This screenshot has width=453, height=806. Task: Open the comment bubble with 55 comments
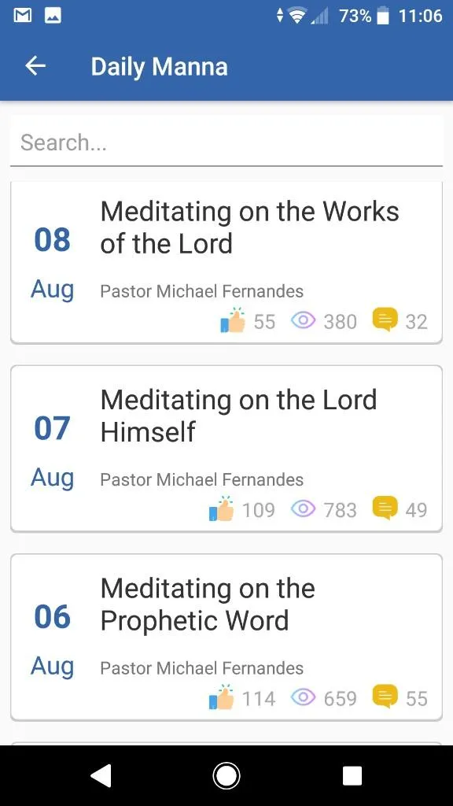pyautogui.click(x=385, y=697)
